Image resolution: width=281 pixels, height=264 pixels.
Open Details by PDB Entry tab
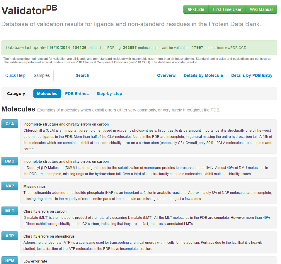pyautogui.click(x=252, y=75)
